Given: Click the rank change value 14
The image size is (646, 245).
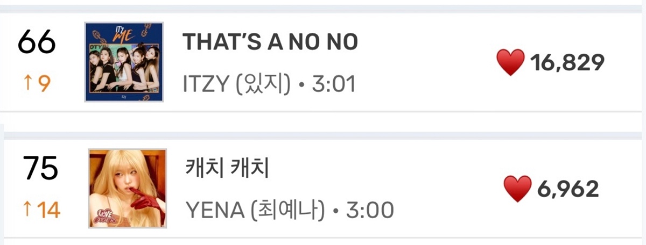Looking at the screenshot, I should 48,210.
